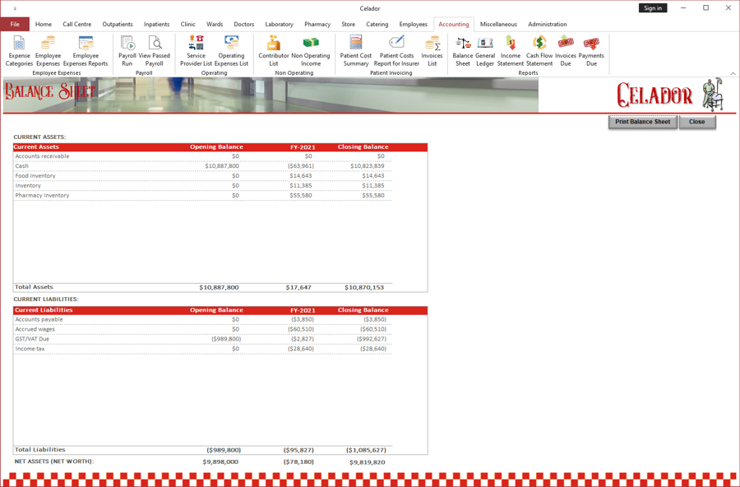Open the Cash Flow Statement
740x487 pixels.
tap(539, 51)
